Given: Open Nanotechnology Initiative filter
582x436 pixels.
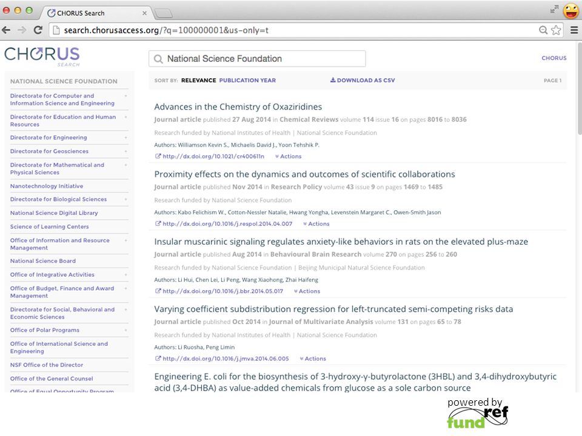Looking at the screenshot, I should click(x=47, y=186).
